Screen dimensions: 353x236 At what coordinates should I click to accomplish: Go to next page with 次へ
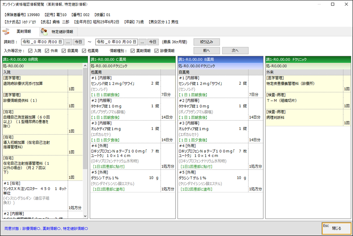235,51
